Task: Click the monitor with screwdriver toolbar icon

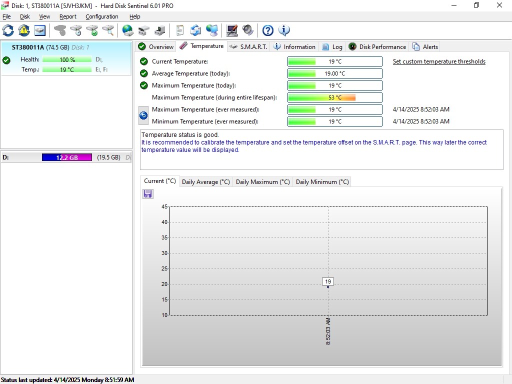Action: click(232, 30)
